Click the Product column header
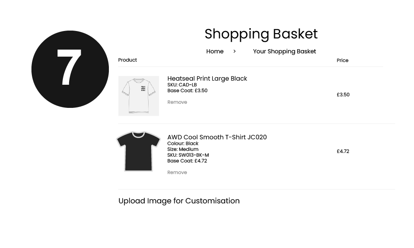This screenshot has width=414, height=248. coord(128,60)
